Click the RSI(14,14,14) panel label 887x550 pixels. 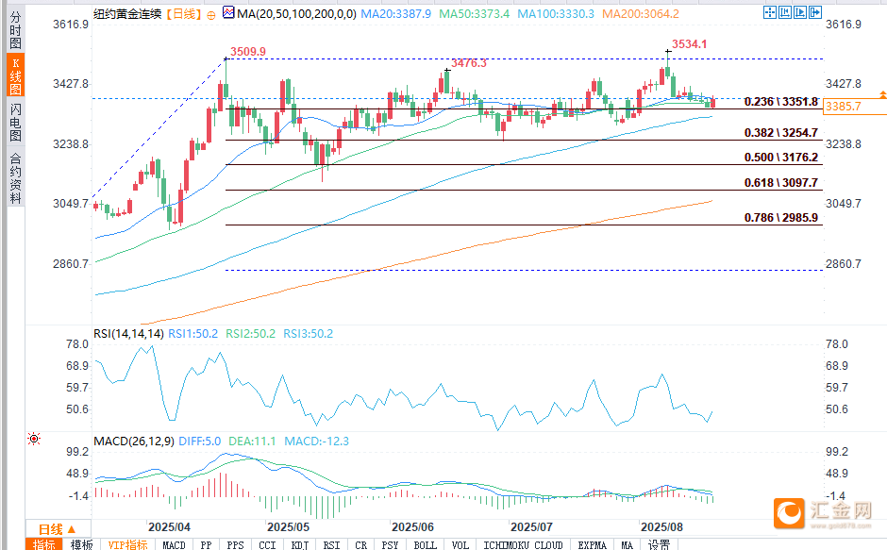tap(128, 334)
